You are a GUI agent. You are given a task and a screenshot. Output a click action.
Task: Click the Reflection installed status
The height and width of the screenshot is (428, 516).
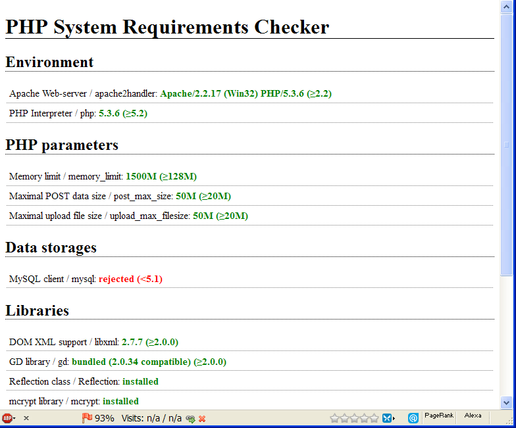click(x=141, y=381)
